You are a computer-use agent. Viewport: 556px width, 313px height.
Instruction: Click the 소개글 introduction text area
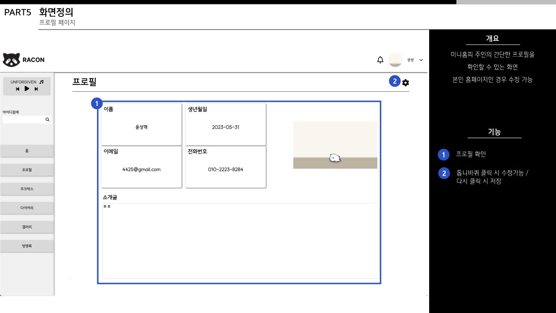241,241
